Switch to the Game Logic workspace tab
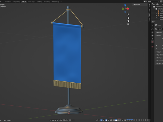The height and width of the screenshot is (122, 163). tap(31, 2)
